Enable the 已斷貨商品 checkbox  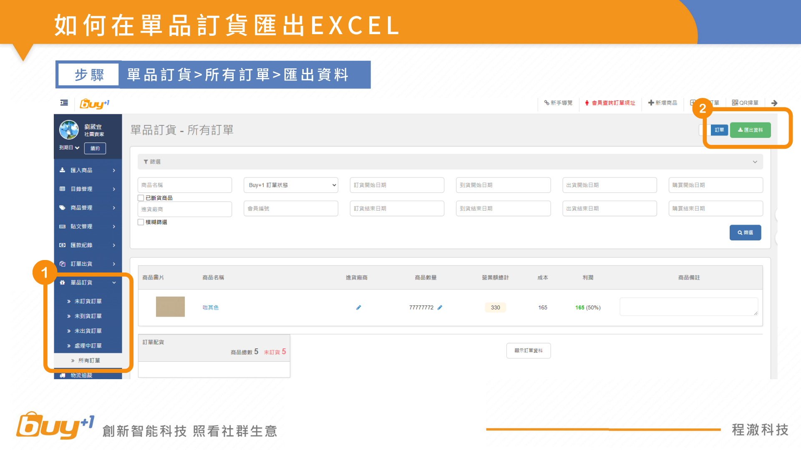pyautogui.click(x=141, y=198)
